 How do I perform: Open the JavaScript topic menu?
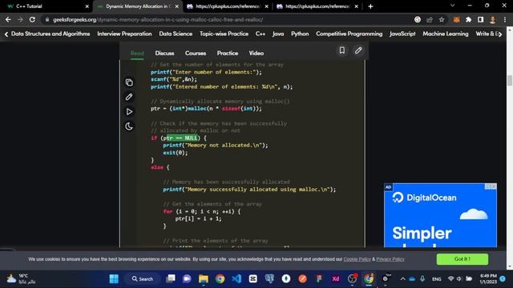coord(402,34)
